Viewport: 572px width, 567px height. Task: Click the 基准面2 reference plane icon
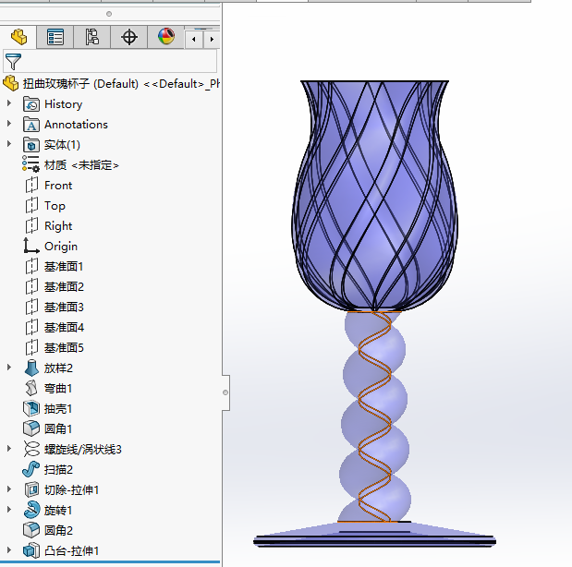tap(31, 286)
